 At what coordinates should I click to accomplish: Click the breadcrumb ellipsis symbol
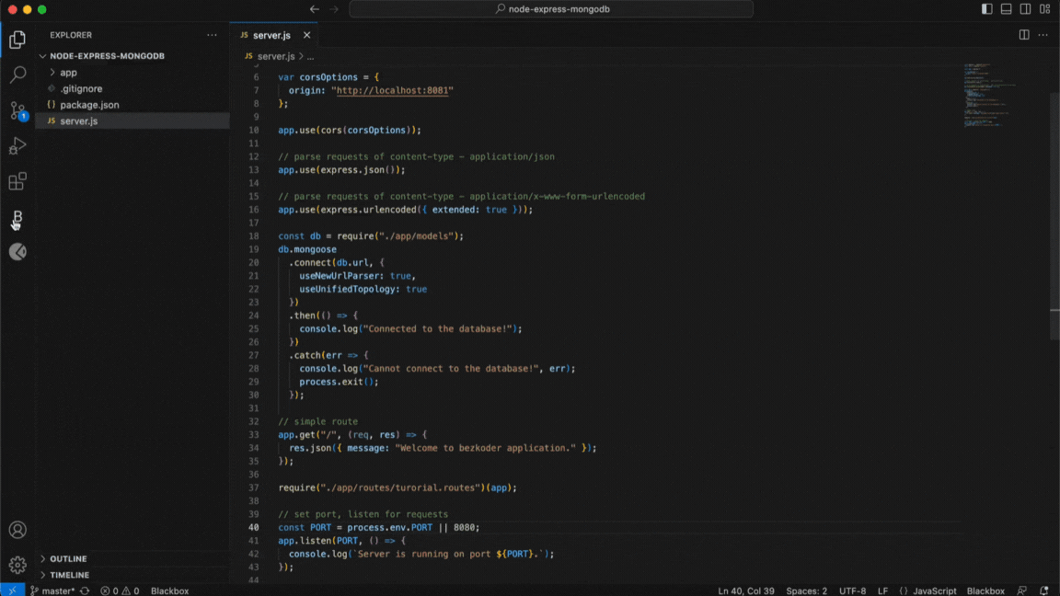point(310,57)
